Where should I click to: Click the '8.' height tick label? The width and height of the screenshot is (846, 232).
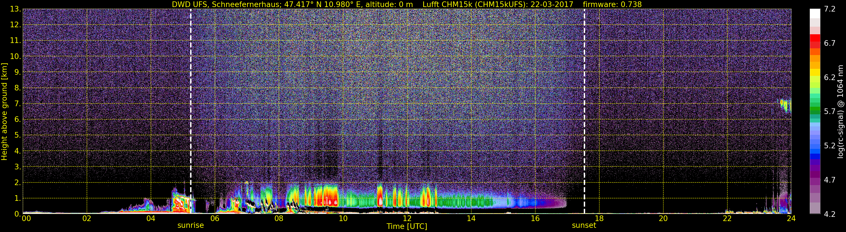click(17, 88)
